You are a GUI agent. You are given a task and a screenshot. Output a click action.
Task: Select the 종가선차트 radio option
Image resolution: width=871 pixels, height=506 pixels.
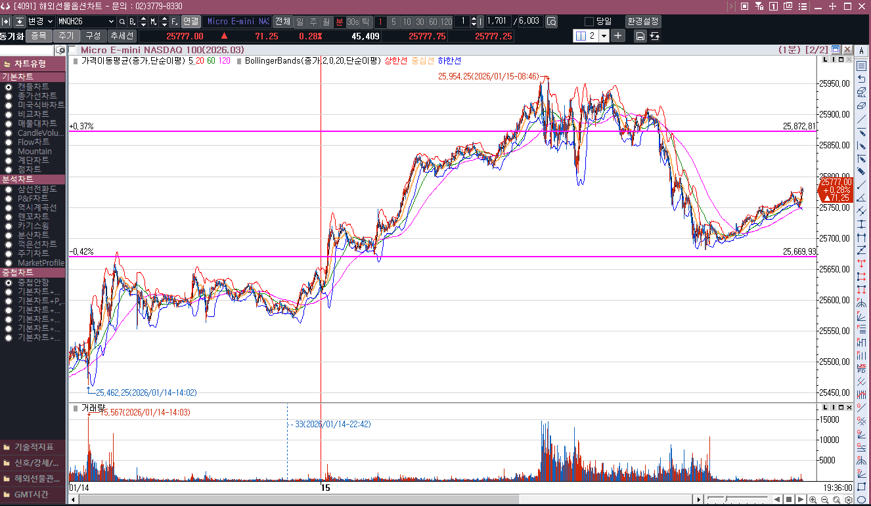pos(9,96)
